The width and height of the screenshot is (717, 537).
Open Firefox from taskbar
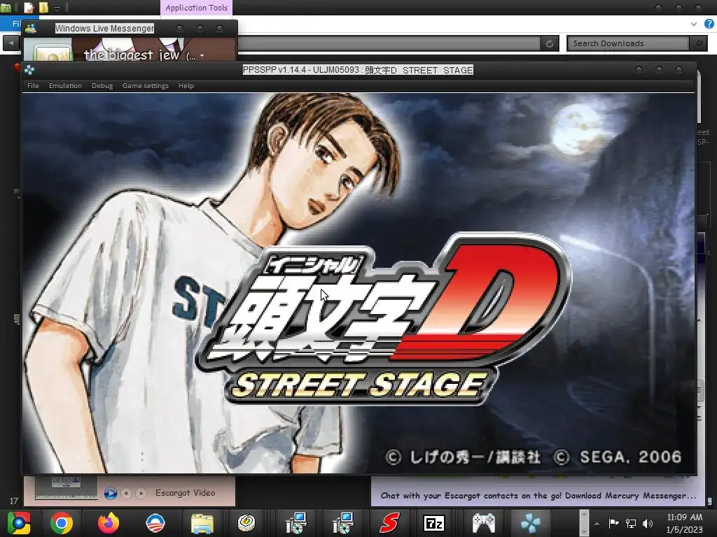coord(109,523)
